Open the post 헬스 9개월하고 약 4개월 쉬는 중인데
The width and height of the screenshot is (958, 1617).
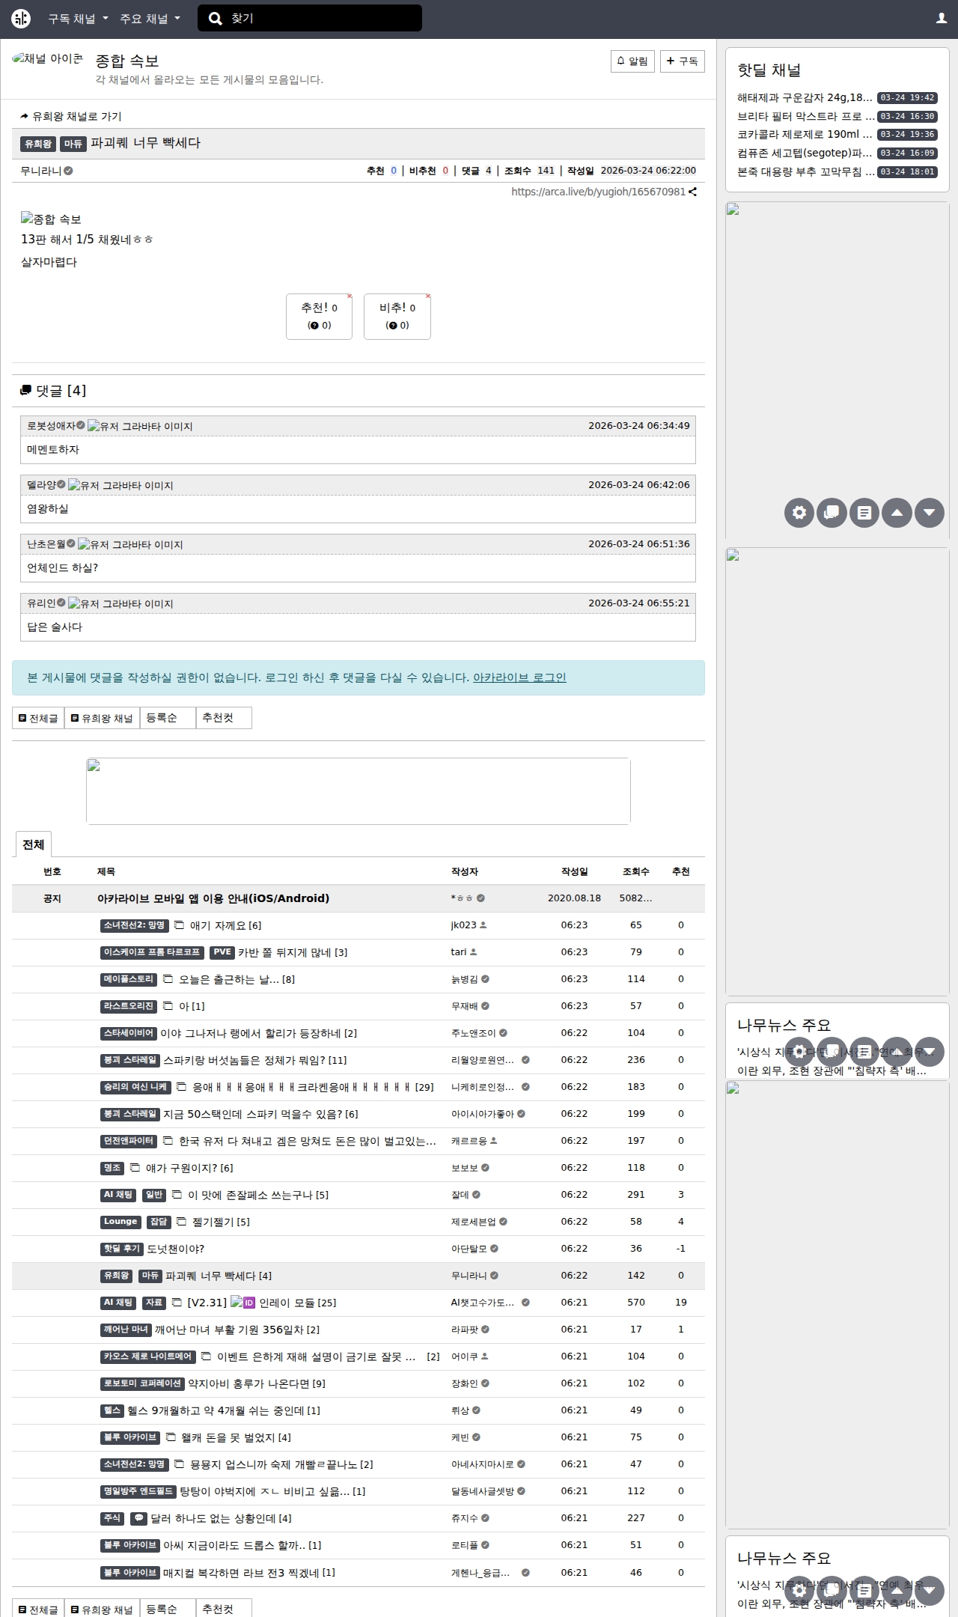point(224,1410)
